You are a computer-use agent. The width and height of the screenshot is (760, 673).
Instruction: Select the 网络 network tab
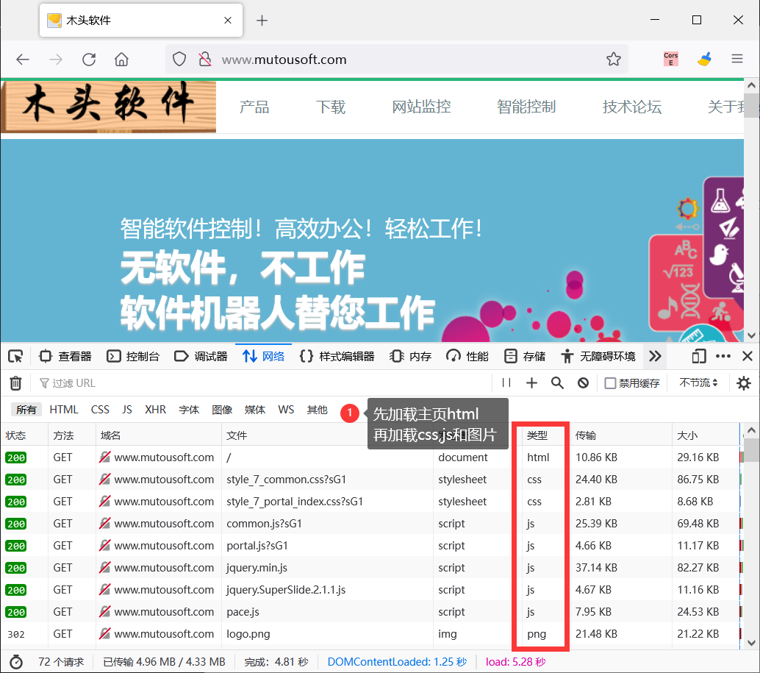tap(264, 357)
